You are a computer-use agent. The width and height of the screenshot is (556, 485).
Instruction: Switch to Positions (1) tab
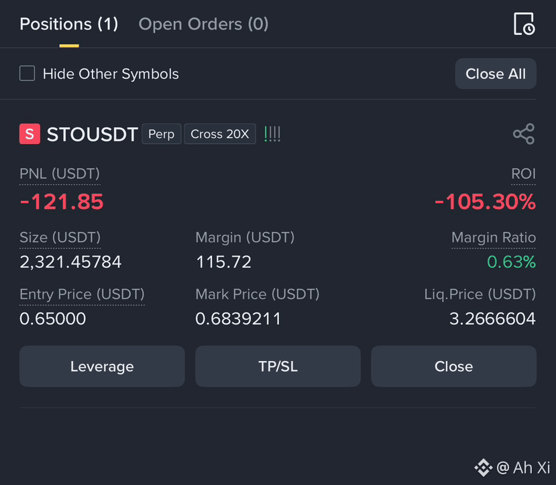[x=69, y=24]
